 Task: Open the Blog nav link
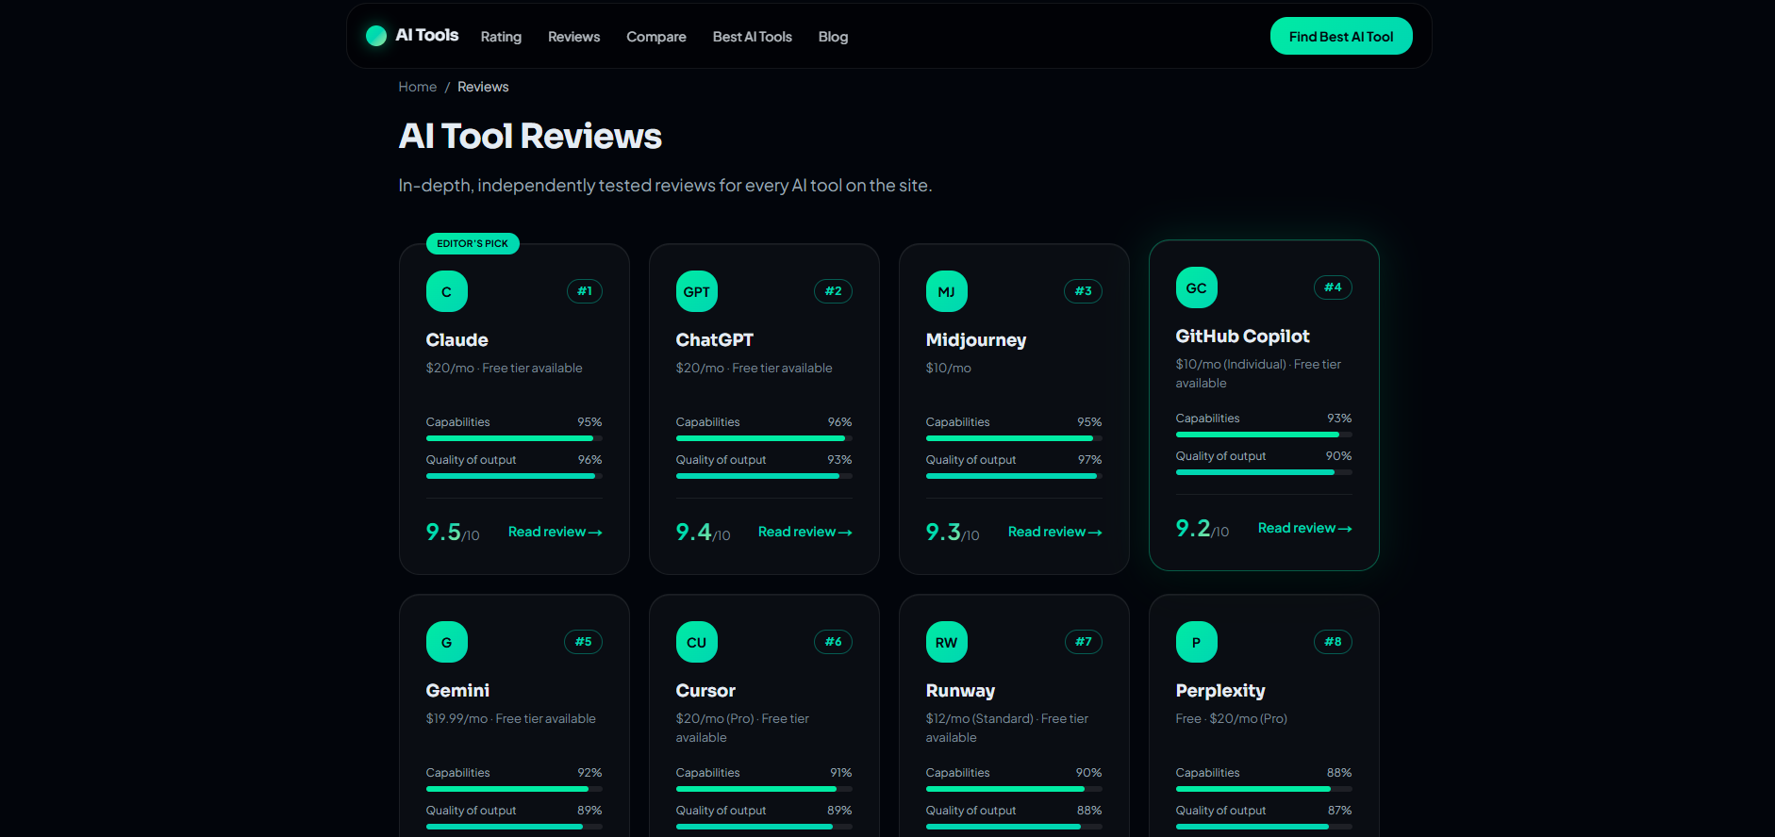834,37
